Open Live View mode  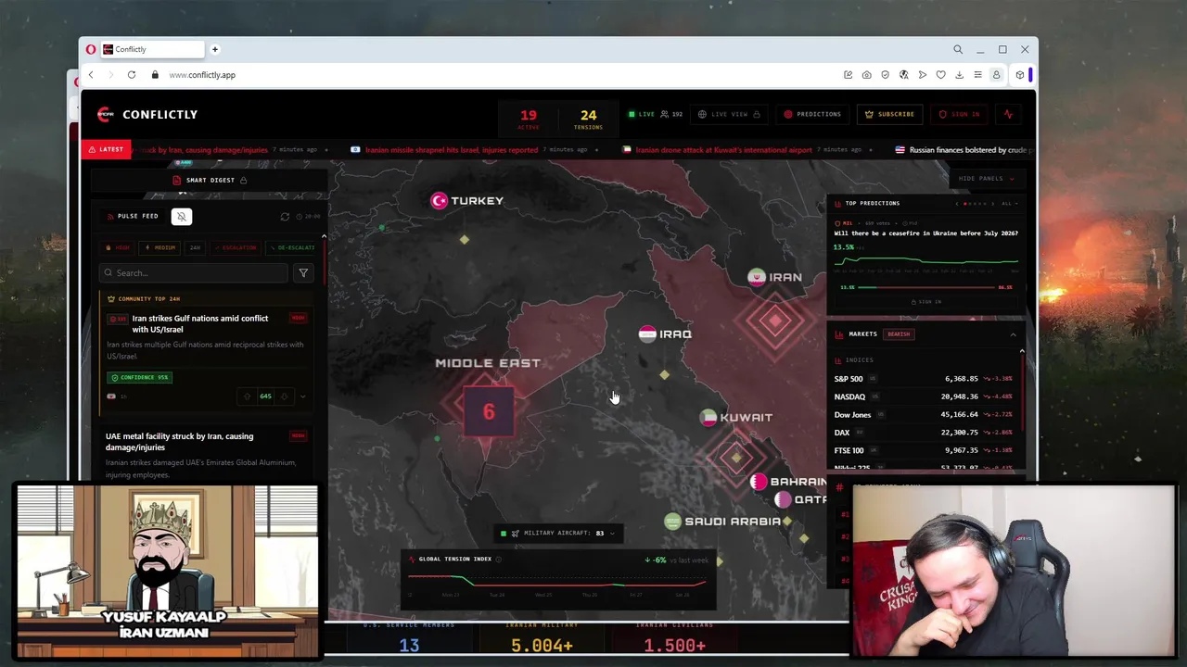(x=729, y=114)
